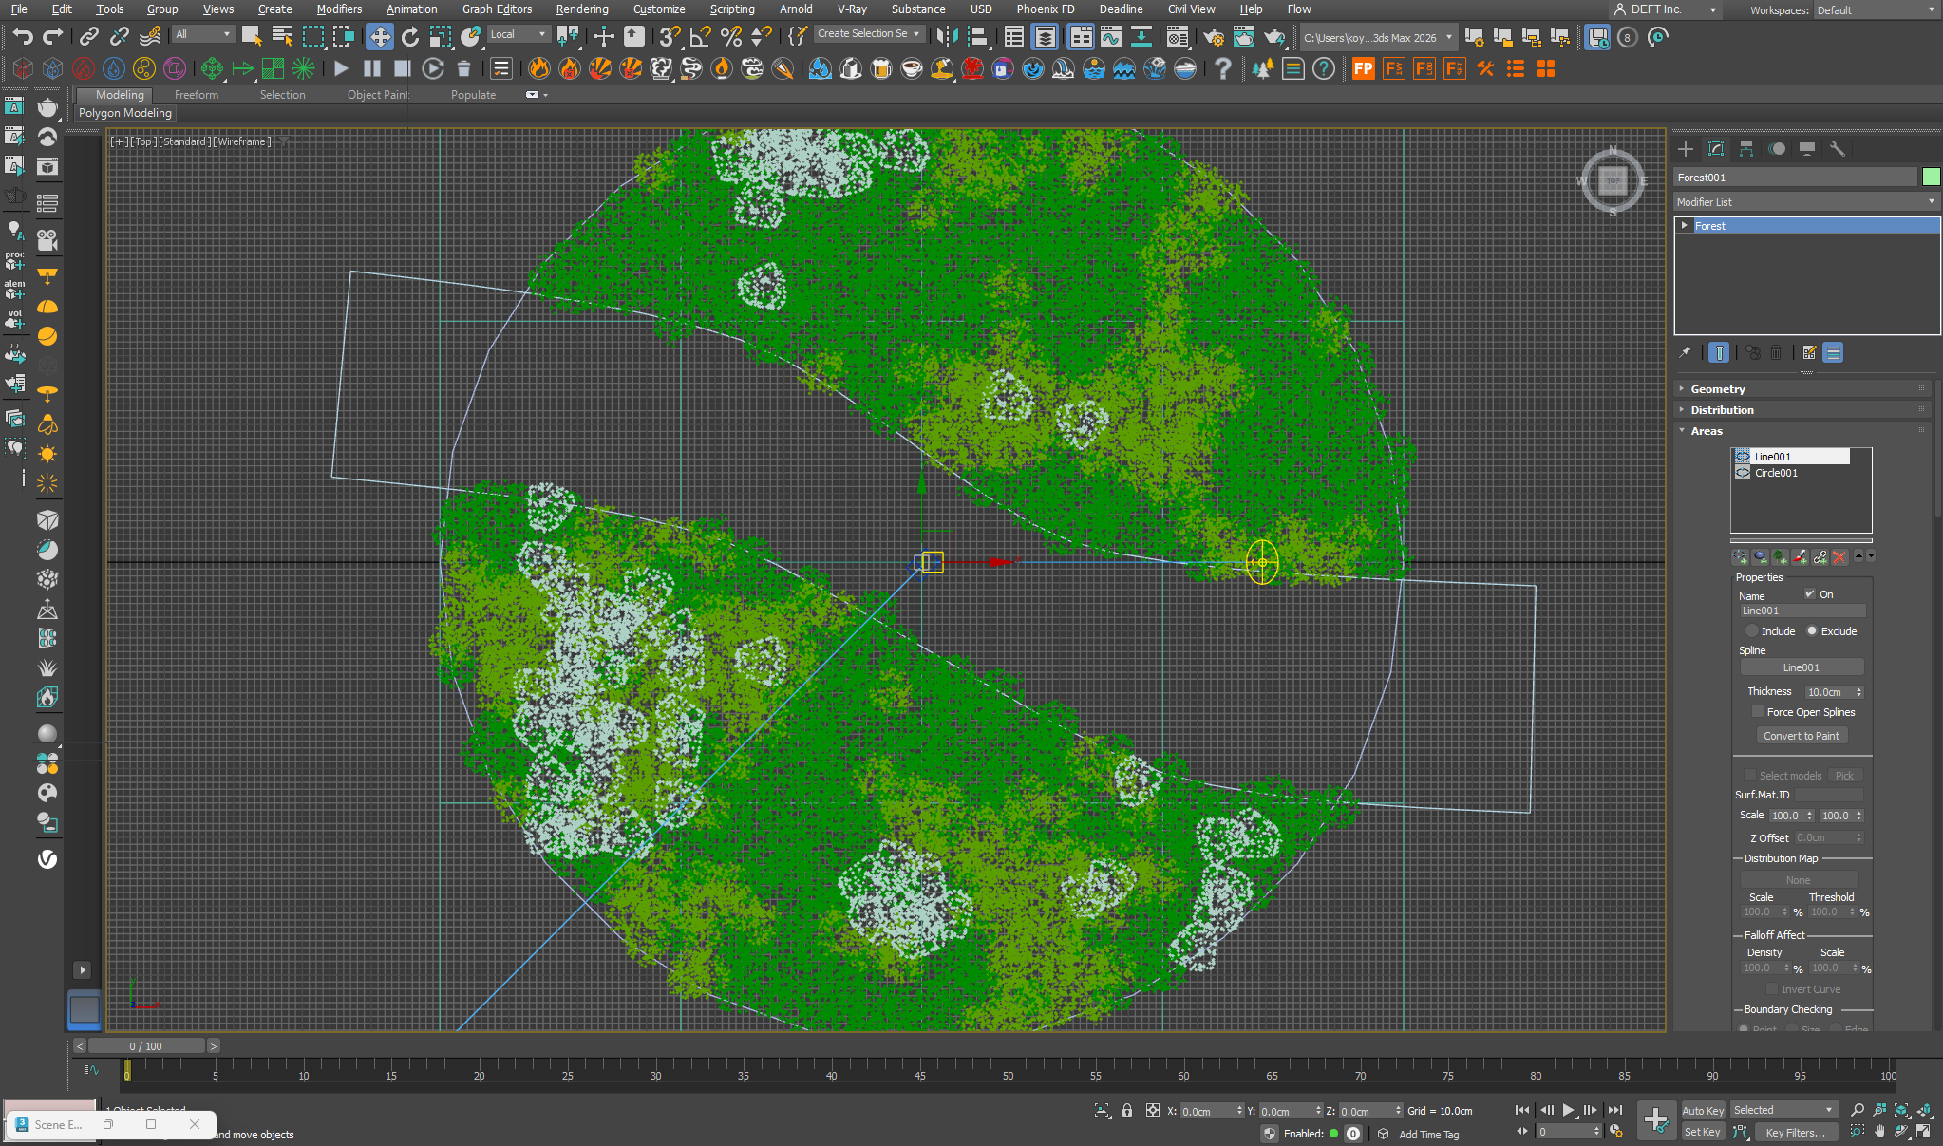Toggle the Line001 area On checkbox

(x=1810, y=593)
